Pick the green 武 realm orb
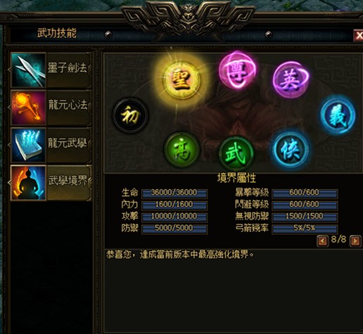Viewport: 363px width, 334px height. (236, 154)
